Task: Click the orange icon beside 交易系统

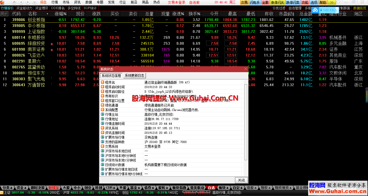Action: coord(103,146)
